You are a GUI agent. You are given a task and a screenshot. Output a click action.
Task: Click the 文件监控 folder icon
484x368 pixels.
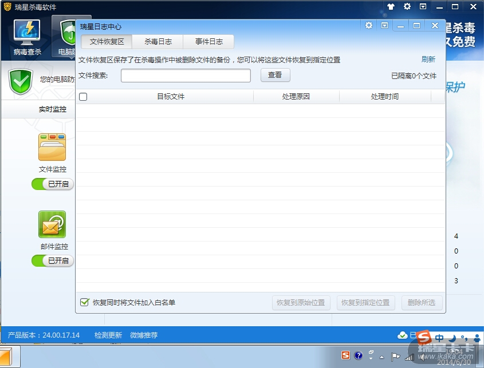pyautogui.click(x=52, y=147)
